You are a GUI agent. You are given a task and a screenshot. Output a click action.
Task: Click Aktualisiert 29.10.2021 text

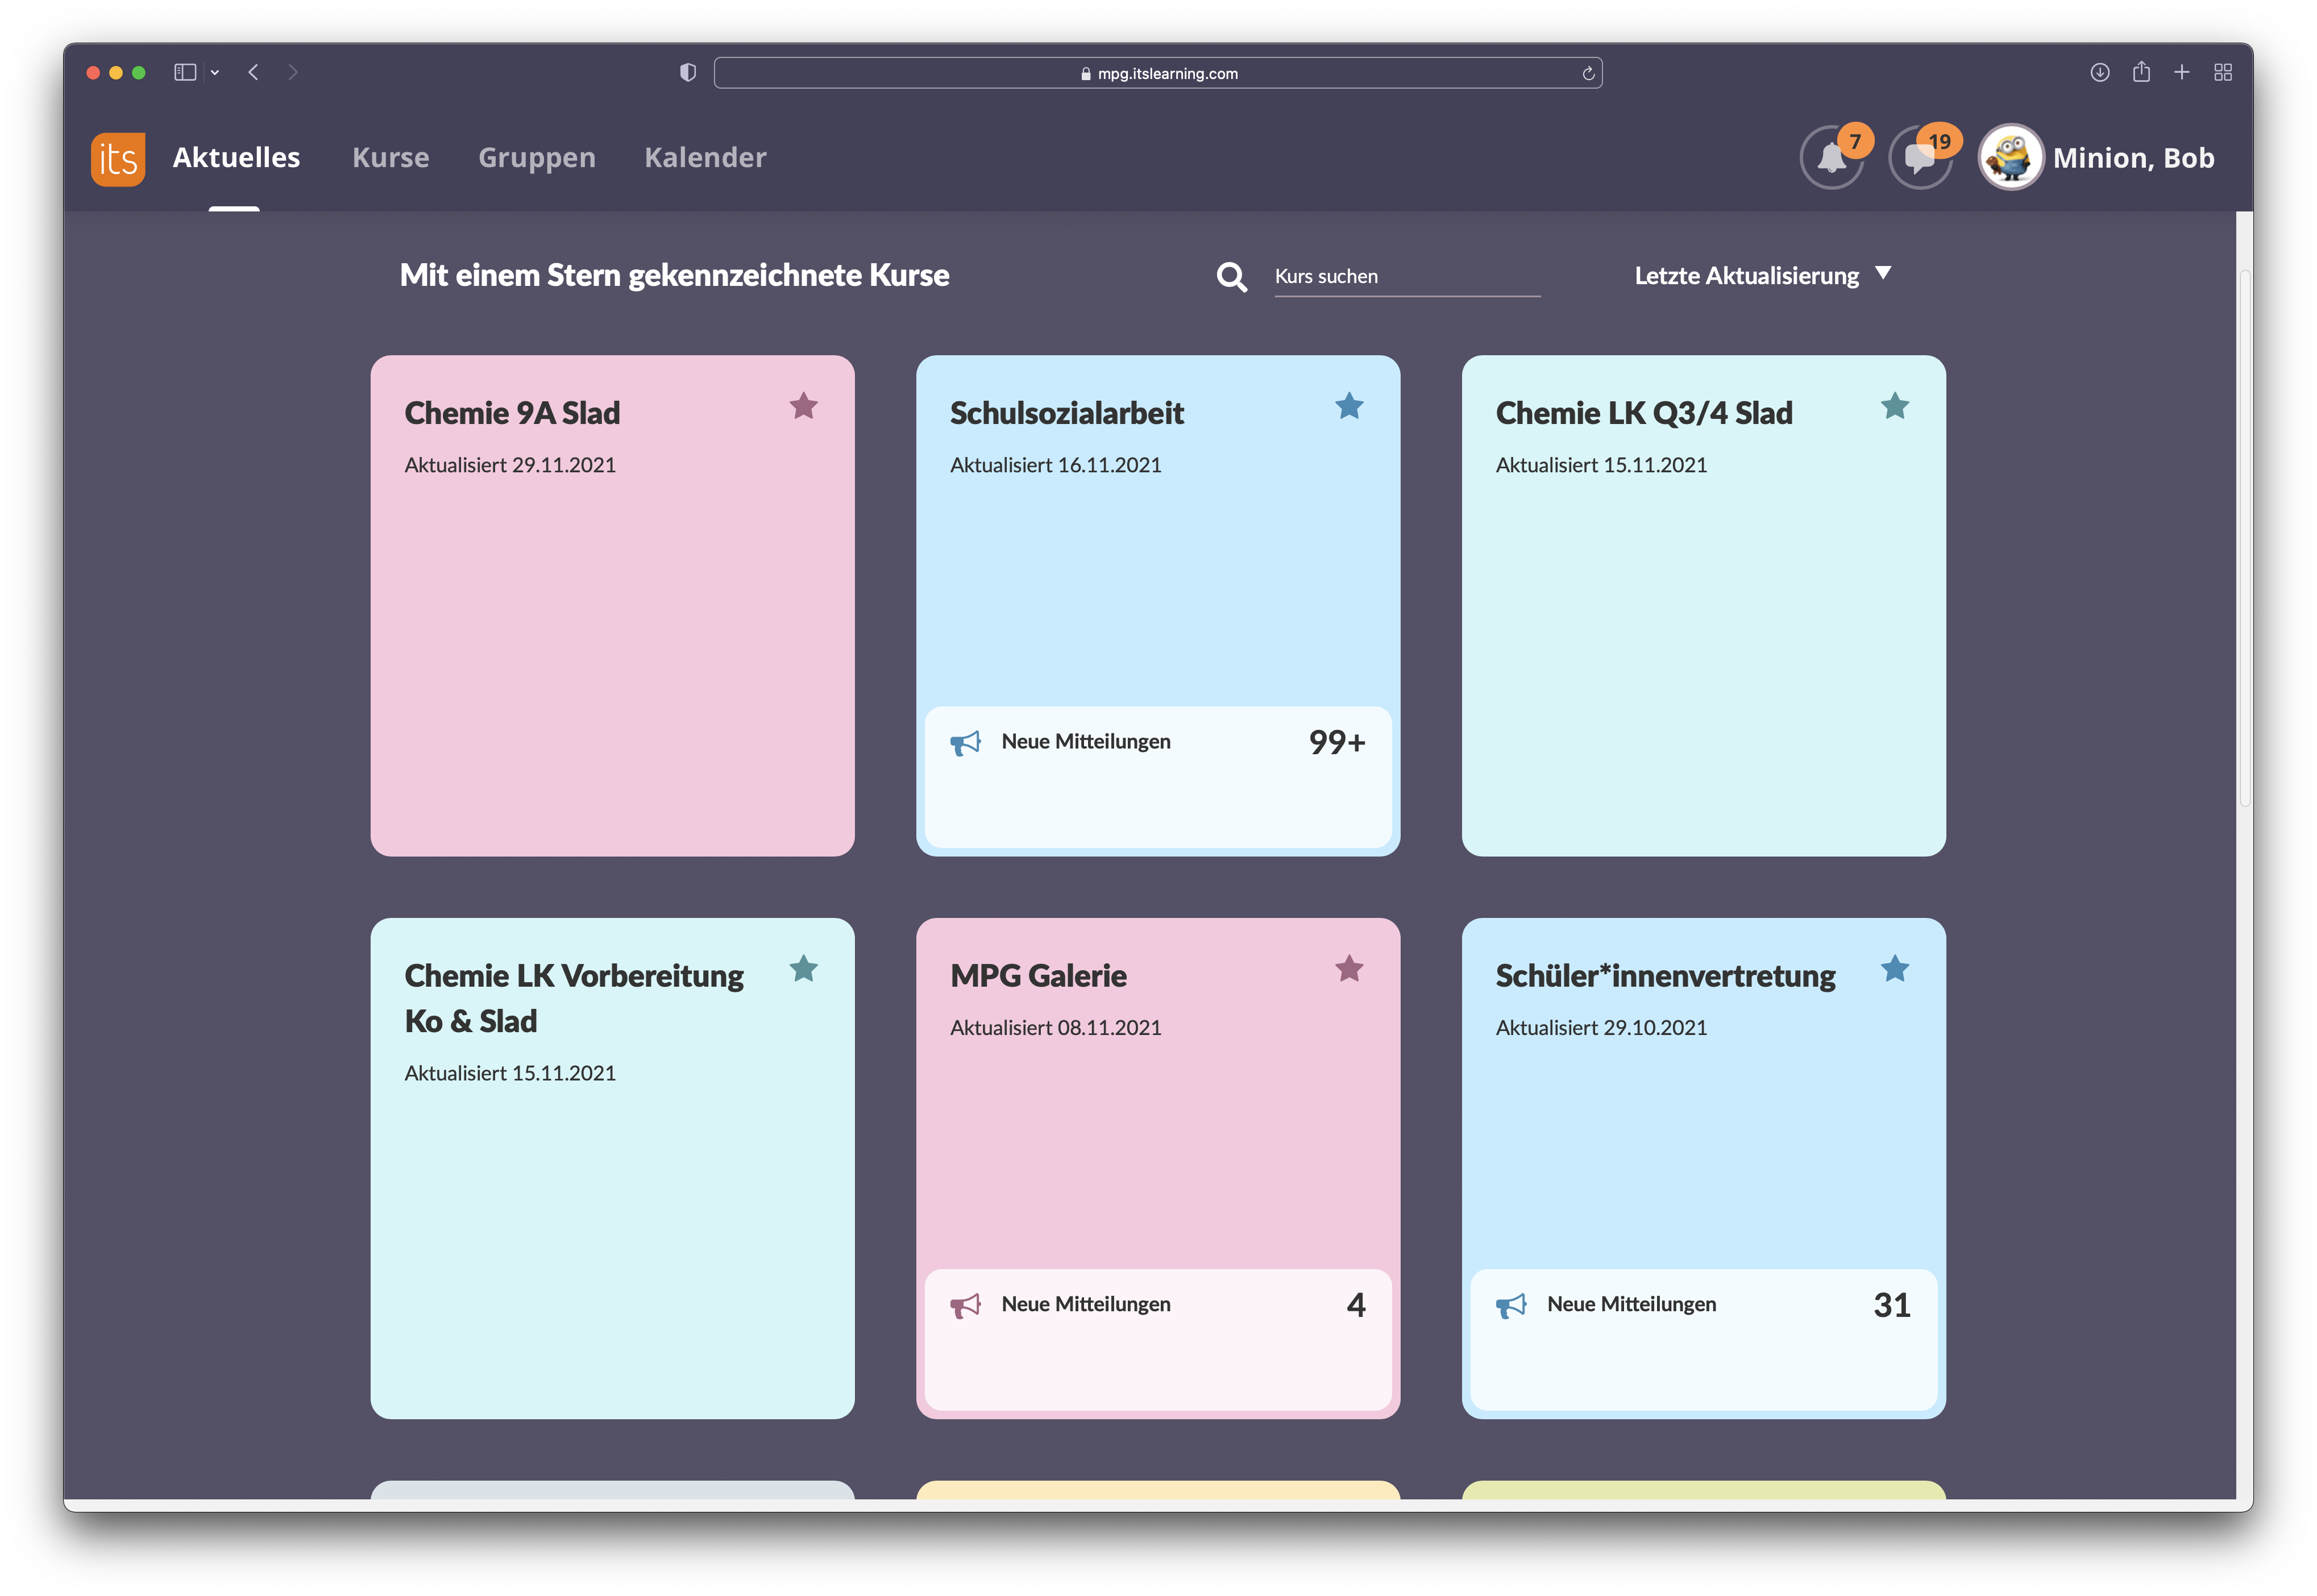pos(1601,1028)
